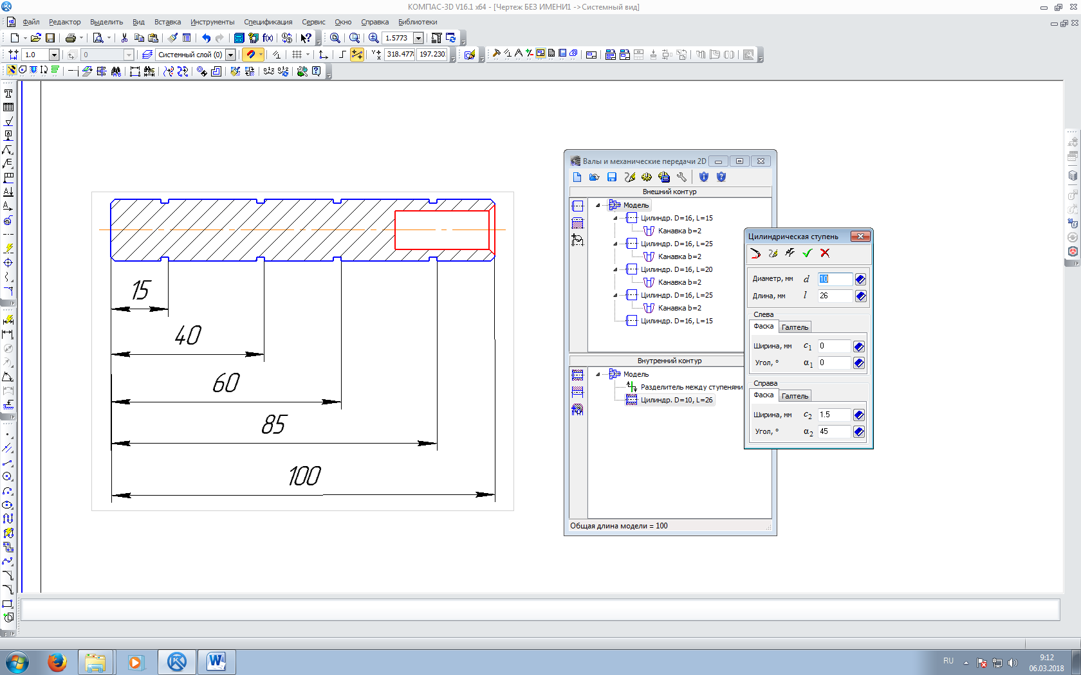This screenshot has height=675, width=1081.
Task: Collapse Модель node in Внешний контур tree
Action: coord(598,205)
